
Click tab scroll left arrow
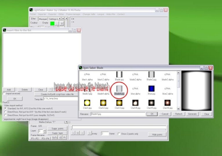pos(60,19)
